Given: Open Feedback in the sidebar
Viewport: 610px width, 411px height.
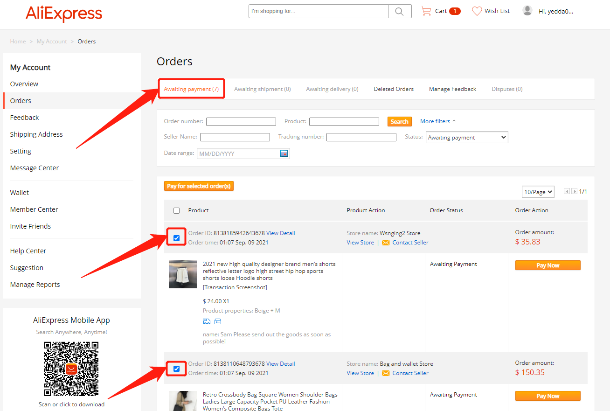Looking at the screenshot, I should coord(25,118).
